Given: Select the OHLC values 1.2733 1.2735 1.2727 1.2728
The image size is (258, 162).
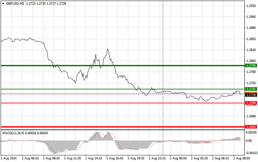Looking at the screenshot, I should point(46,3).
